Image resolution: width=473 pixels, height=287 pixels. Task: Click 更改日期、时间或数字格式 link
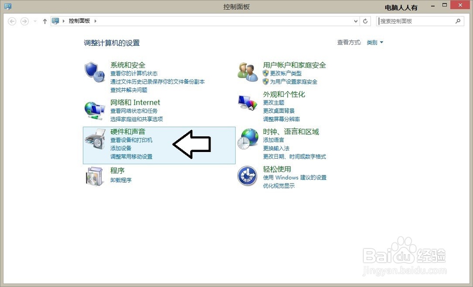pyautogui.click(x=294, y=157)
